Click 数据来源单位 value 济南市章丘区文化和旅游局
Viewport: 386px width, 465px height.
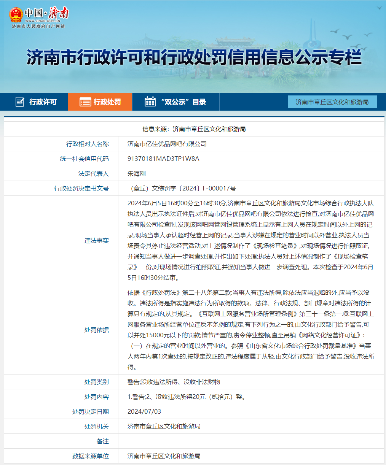tap(164, 456)
